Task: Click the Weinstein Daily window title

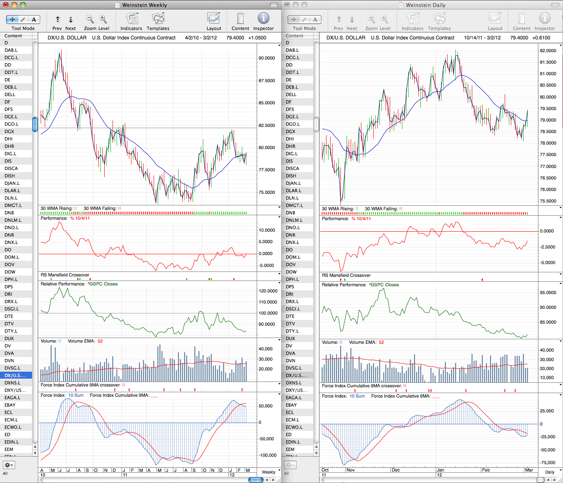Action: (425, 5)
